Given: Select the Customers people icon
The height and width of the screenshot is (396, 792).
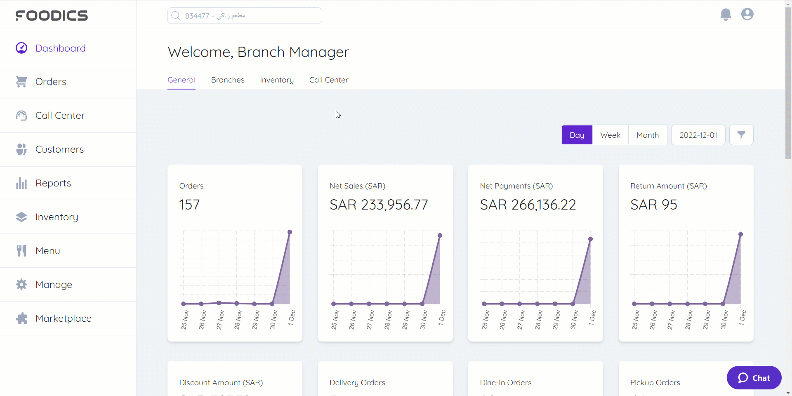Looking at the screenshot, I should click(21, 149).
